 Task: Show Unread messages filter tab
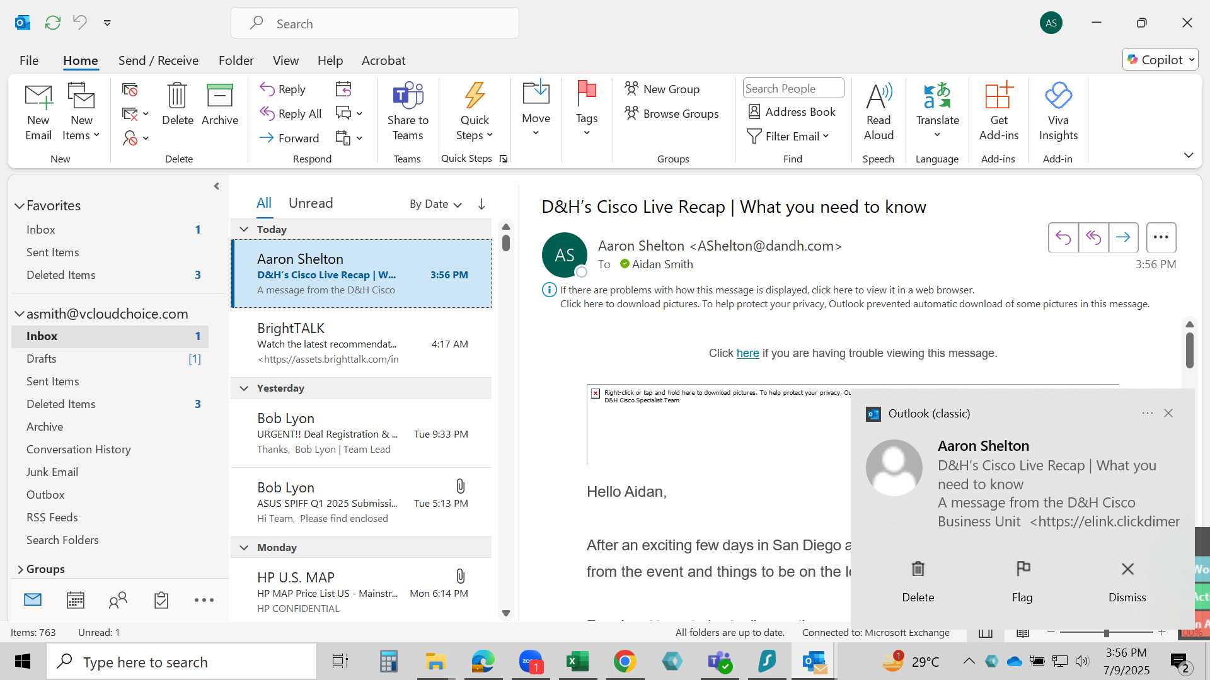coord(311,203)
